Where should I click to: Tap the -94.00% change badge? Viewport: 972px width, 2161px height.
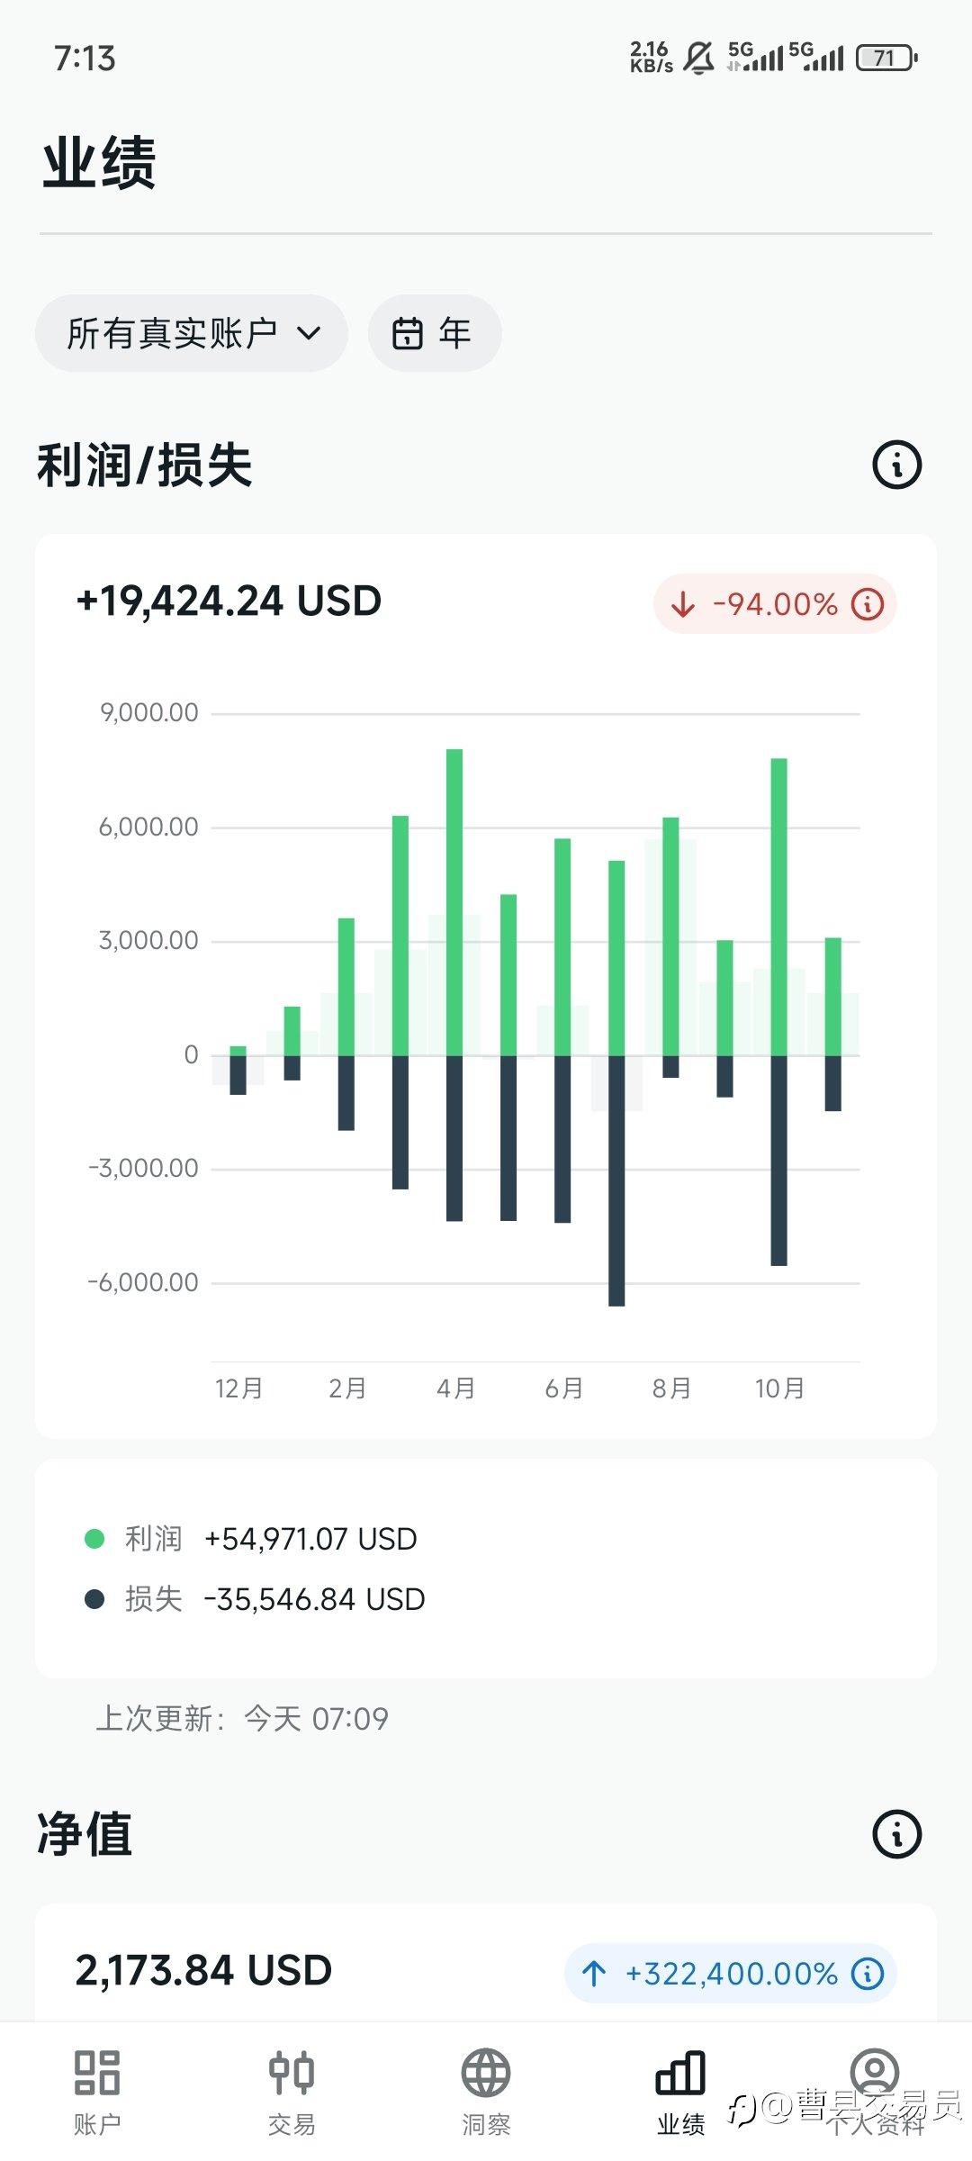coord(774,604)
